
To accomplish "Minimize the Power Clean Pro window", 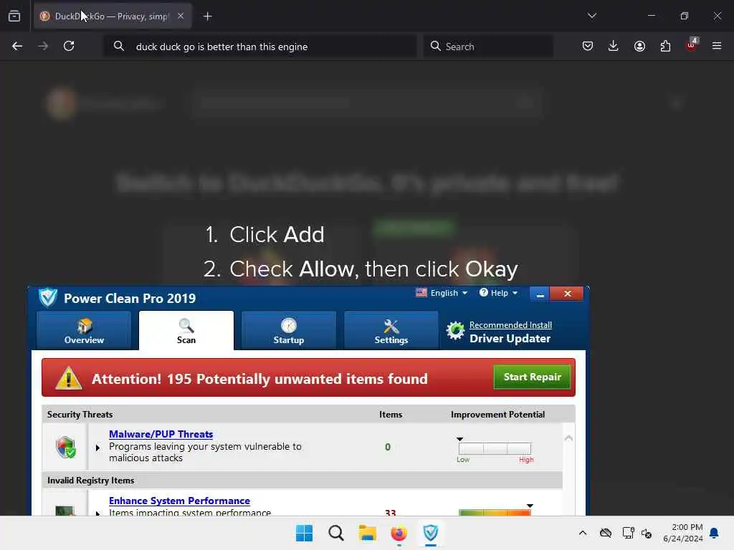I will click(x=540, y=294).
